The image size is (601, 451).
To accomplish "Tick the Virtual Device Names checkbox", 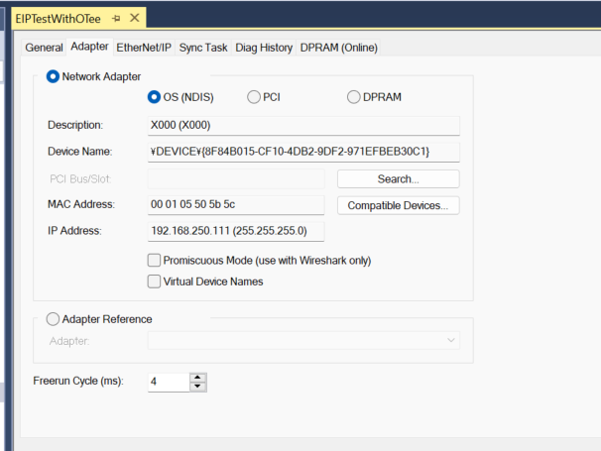I will [154, 282].
